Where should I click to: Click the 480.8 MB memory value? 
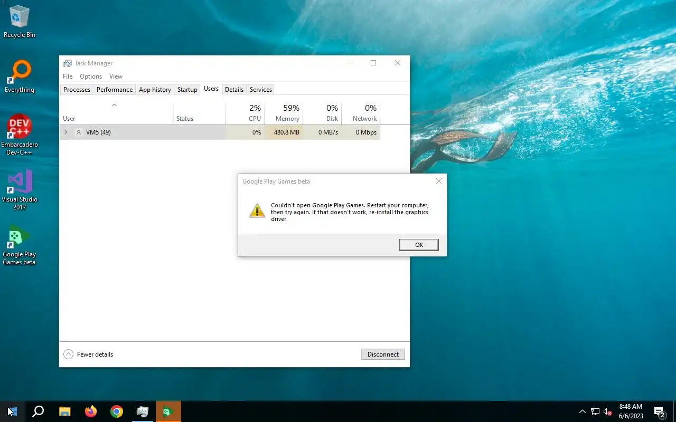click(287, 132)
